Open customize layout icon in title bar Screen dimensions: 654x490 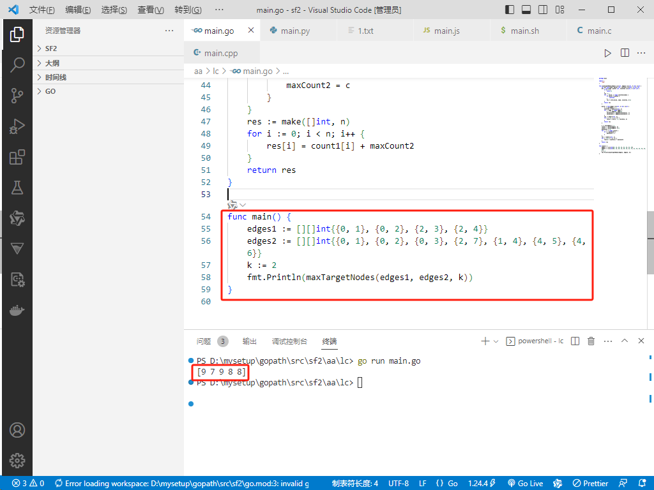point(559,10)
